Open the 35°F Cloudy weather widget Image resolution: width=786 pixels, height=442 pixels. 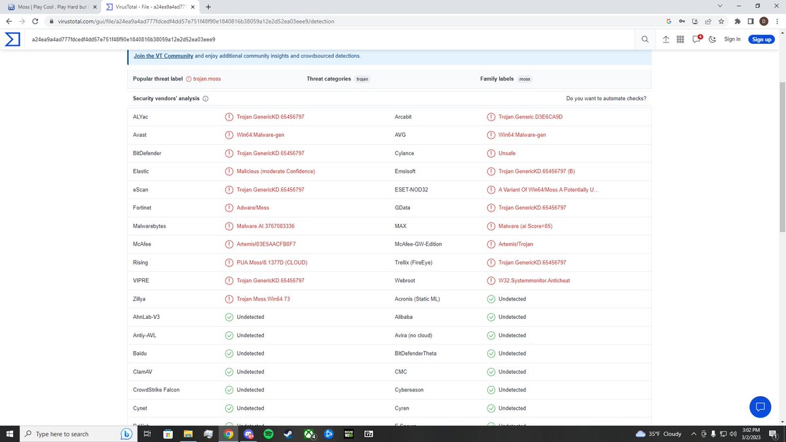click(x=660, y=433)
